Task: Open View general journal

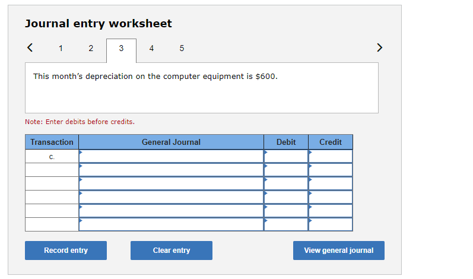Action: pyautogui.click(x=339, y=251)
